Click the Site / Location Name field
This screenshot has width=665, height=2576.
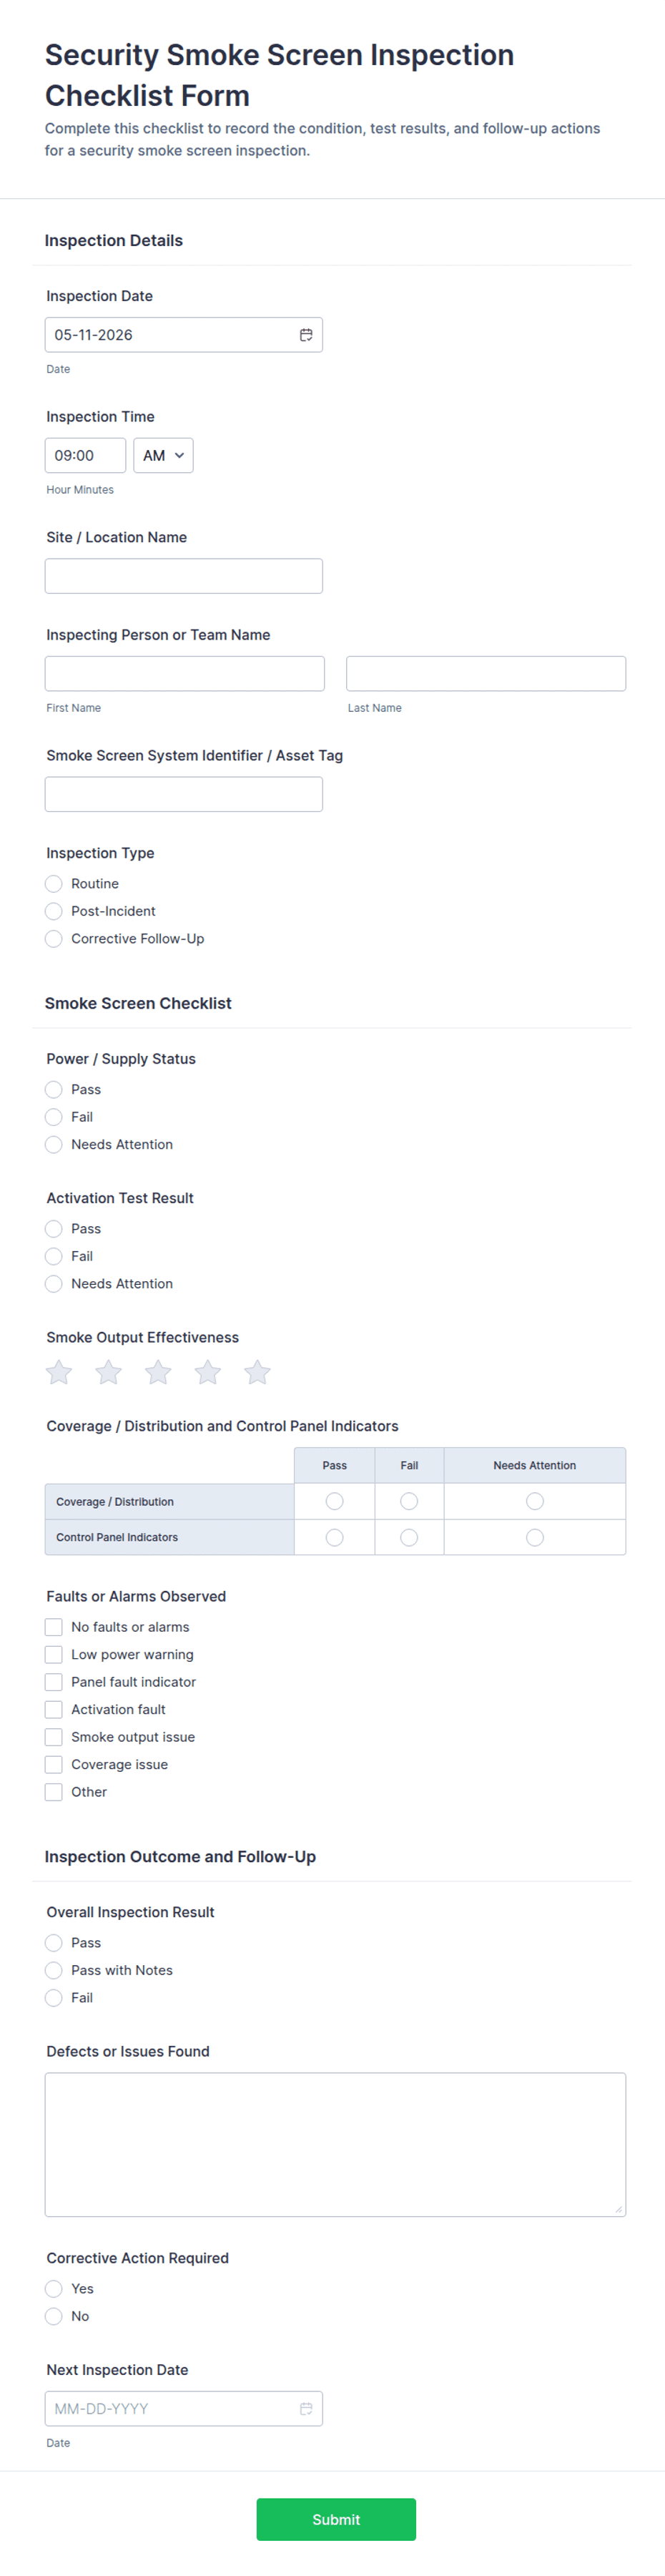(x=184, y=576)
